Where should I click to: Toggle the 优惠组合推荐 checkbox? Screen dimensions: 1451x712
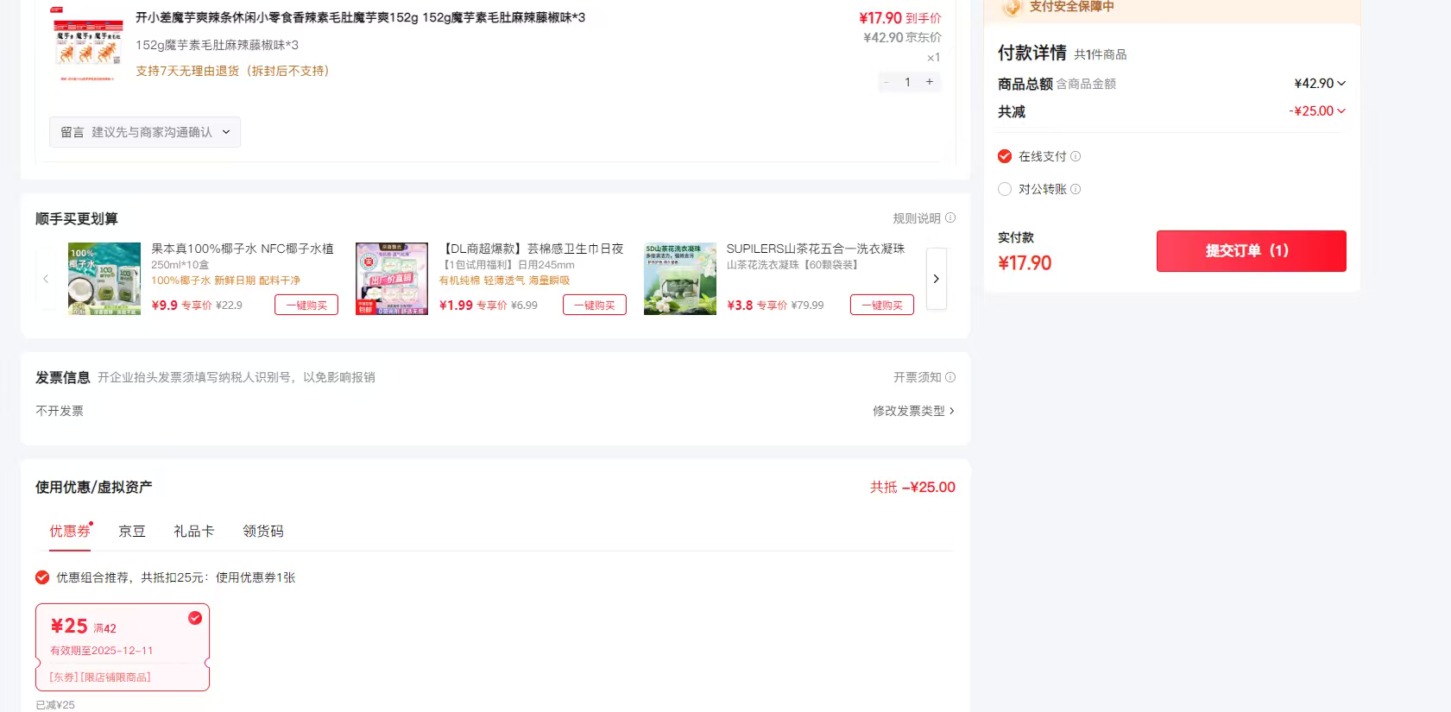coord(42,577)
